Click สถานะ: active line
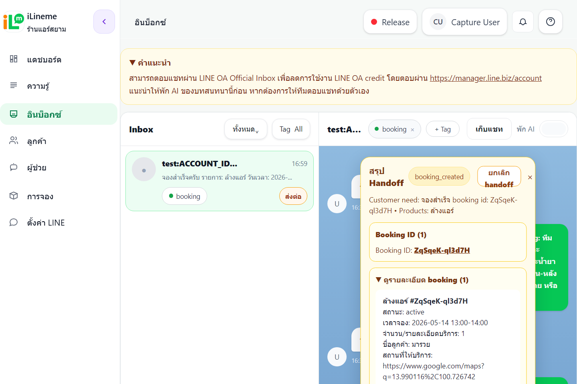Image resolution: width=577 pixels, height=384 pixels. [x=403, y=312]
